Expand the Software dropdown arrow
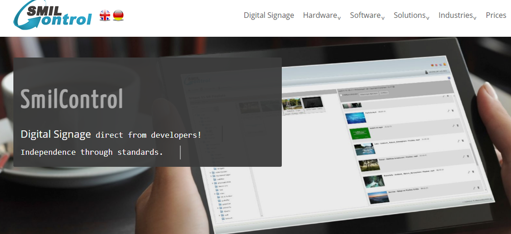511x234 pixels. click(383, 18)
